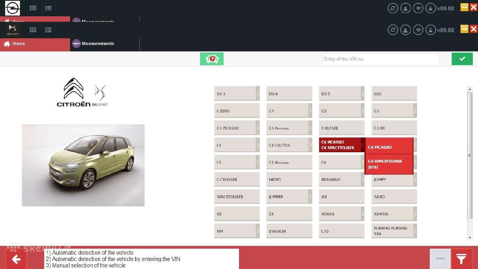Select the BX model

[237, 214]
